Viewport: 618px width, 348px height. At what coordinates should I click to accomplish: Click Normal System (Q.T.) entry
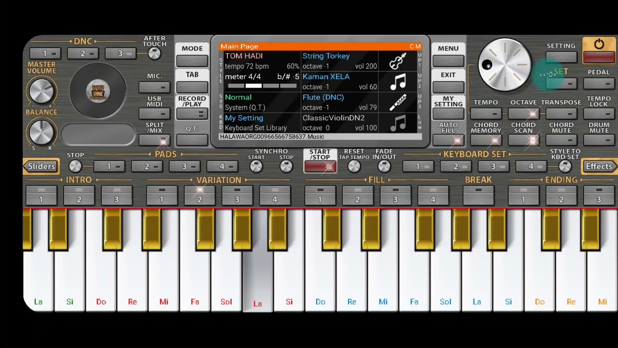262,102
